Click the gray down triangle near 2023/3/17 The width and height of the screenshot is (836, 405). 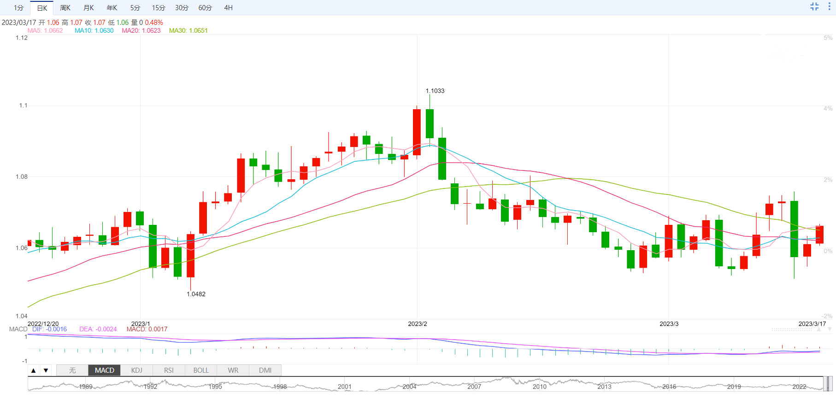coord(830,329)
